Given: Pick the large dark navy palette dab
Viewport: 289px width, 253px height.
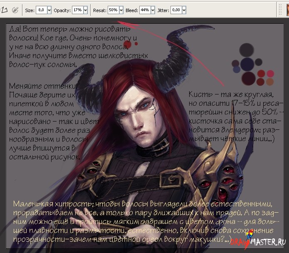Looking at the screenshot, I should click(247, 64).
